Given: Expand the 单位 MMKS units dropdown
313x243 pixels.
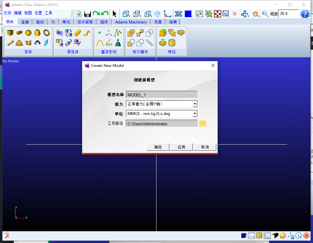Looking at the screenshot, I should pos(195,114).
